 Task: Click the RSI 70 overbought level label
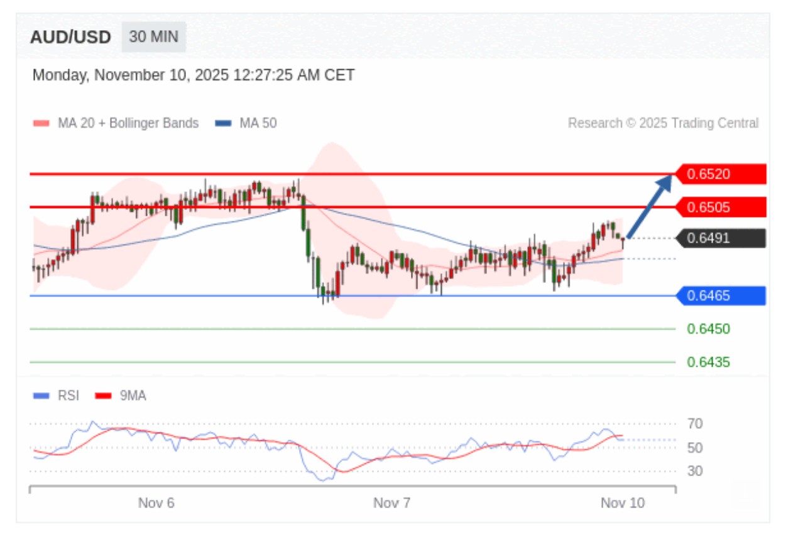(x=694, y=424)
